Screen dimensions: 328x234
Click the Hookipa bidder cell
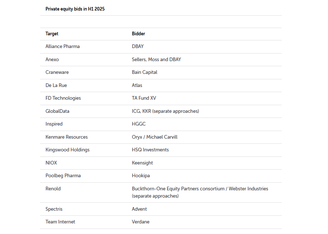pyautogui.click(x=141, y=176)
